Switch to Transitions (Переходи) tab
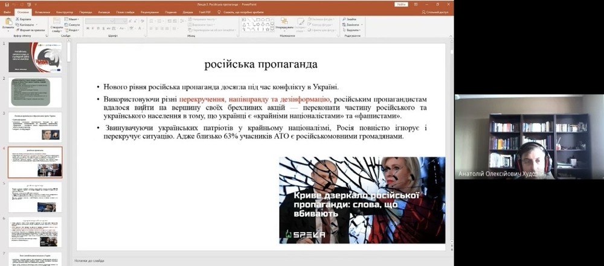 (x=86, y=12)
